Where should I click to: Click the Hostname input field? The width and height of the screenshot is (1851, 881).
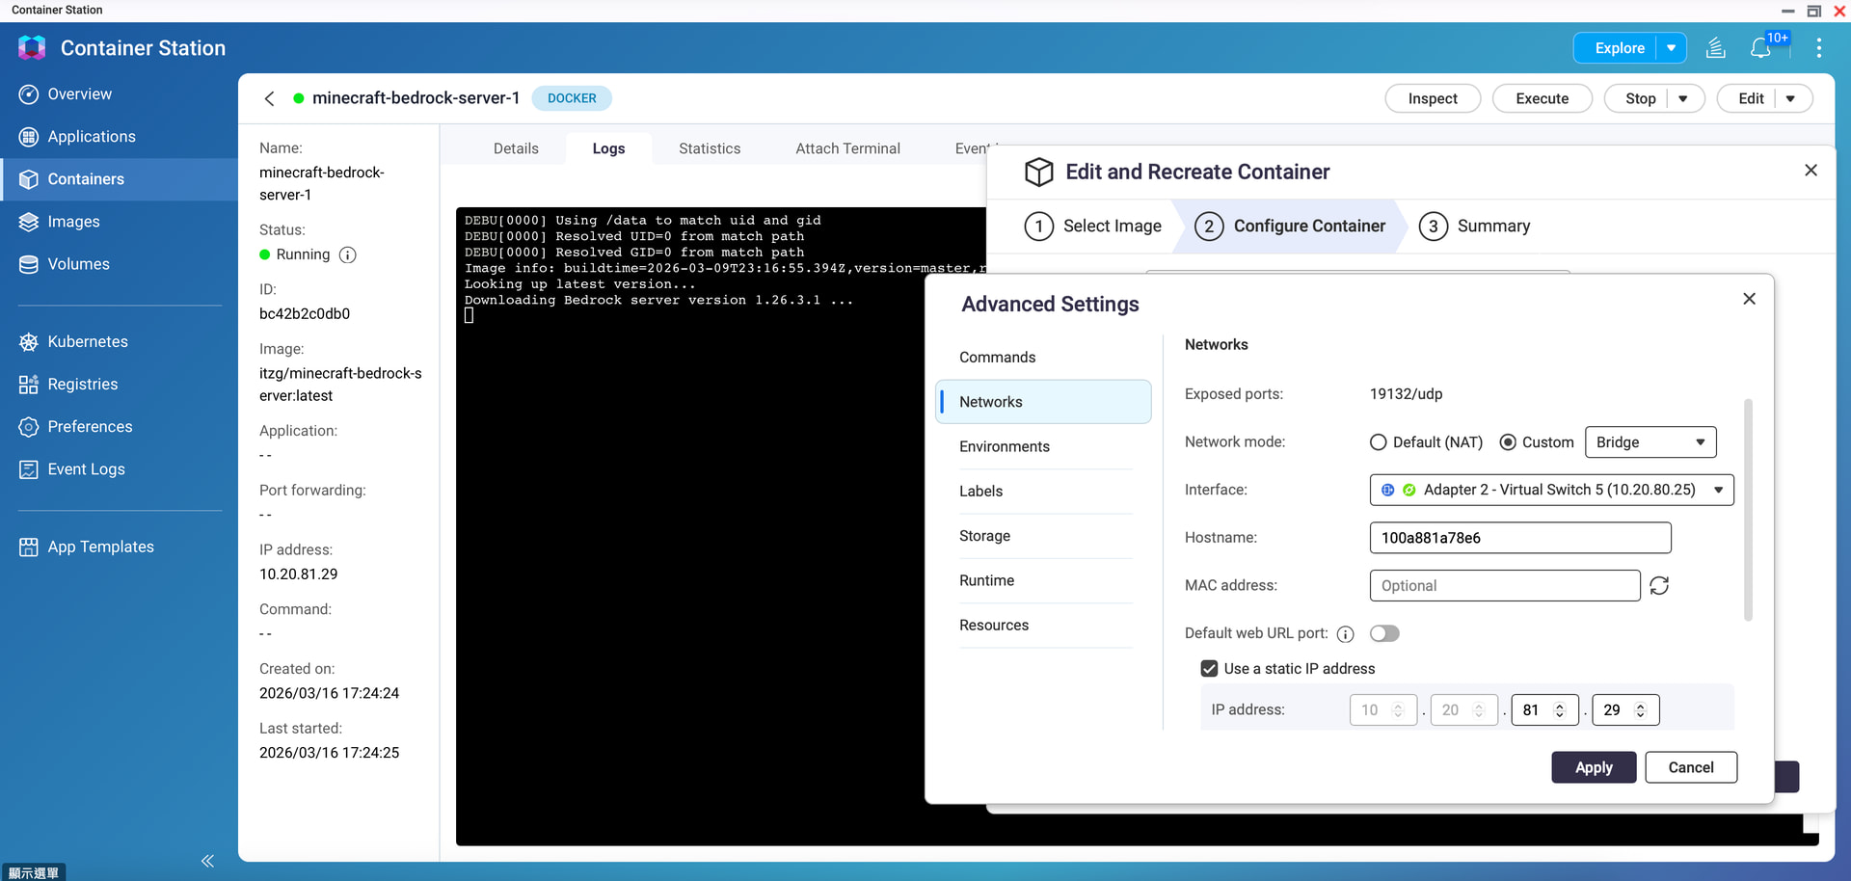pos(1519,538)
